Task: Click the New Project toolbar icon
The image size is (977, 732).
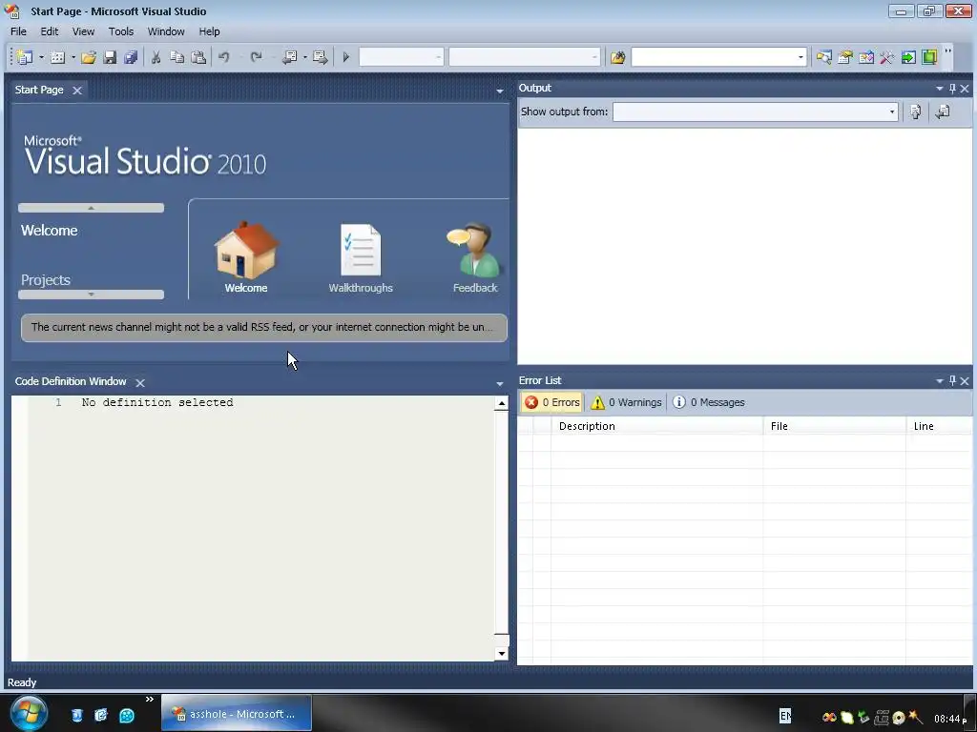Action: pos(25,57)
